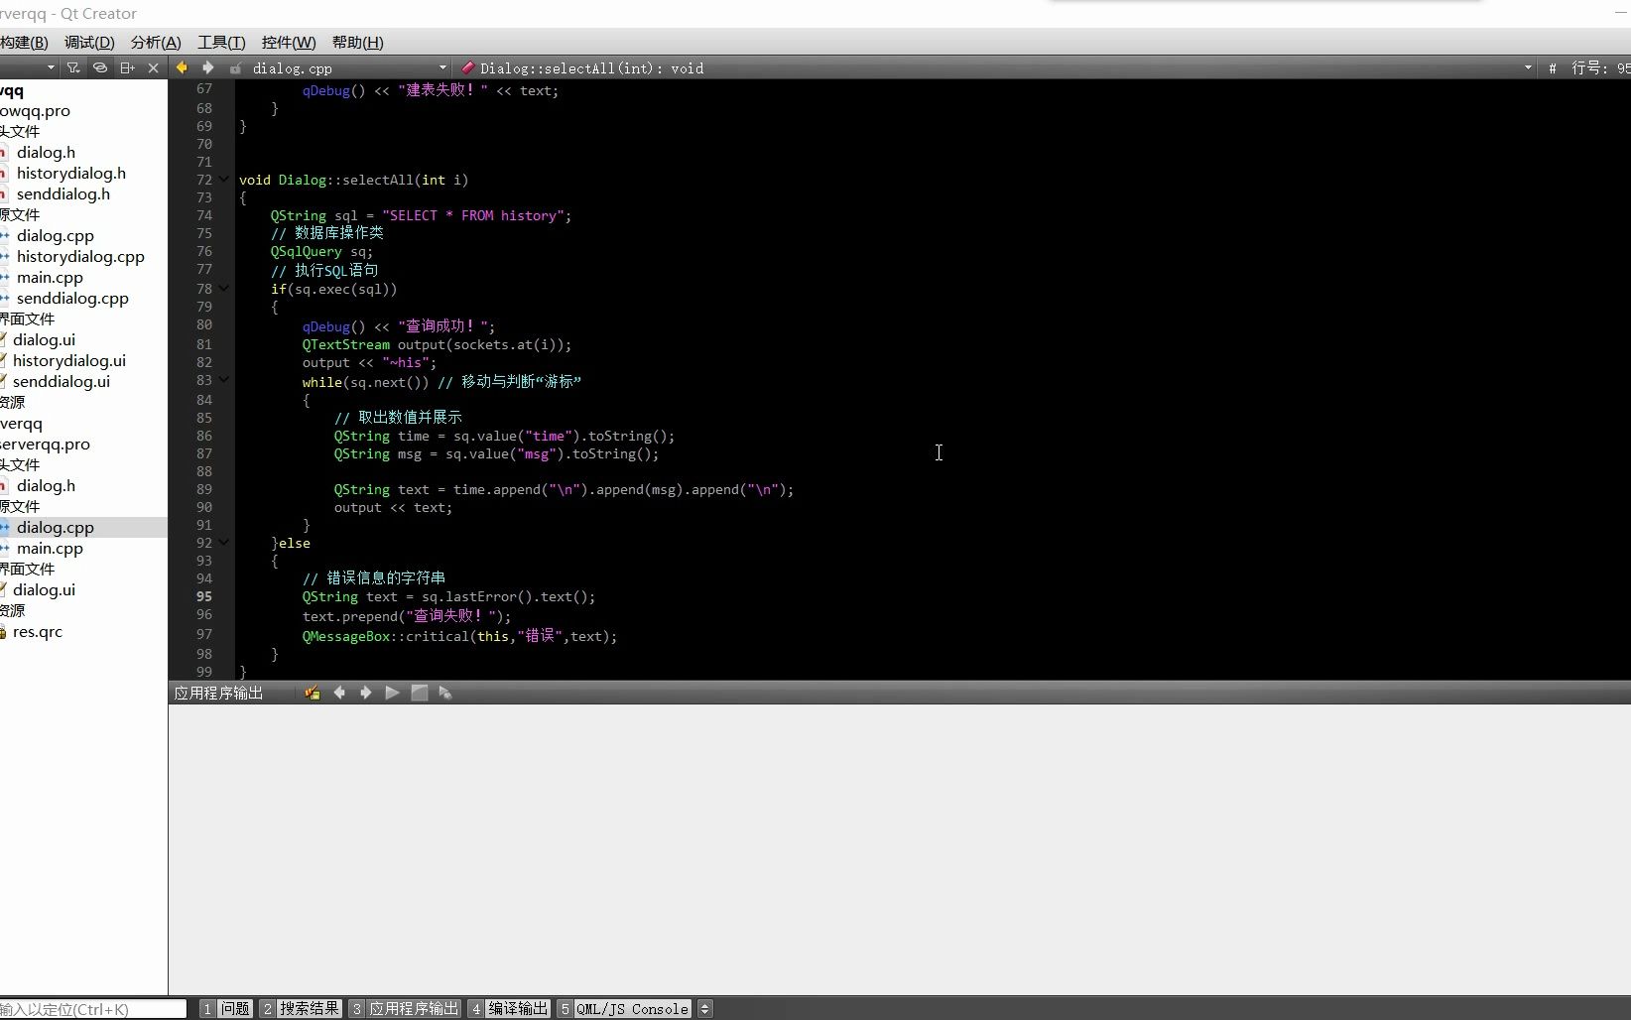Viewport: 1631px width, 1020px height.
Task: Clear the application output pane
Action: [x=313, y=693]
